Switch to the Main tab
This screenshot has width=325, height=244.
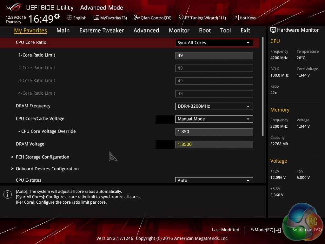63,30
